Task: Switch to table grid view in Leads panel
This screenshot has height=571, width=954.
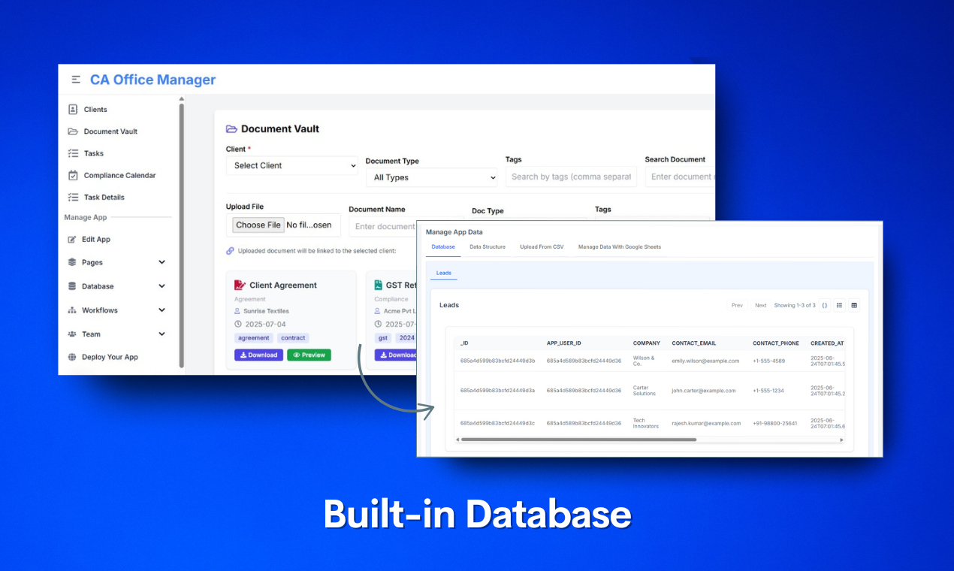Action: tap(853, 305)
